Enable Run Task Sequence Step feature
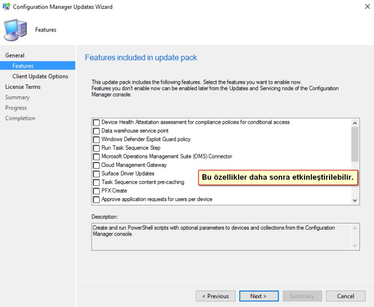Image resolution: width=374 pixels, height=307 pixels. click(96, 148)
